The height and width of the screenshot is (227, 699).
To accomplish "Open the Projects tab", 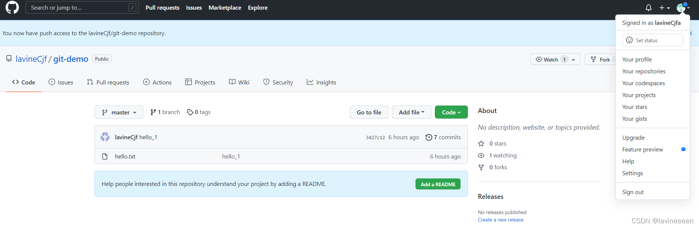I will click(x=200, y=82).
